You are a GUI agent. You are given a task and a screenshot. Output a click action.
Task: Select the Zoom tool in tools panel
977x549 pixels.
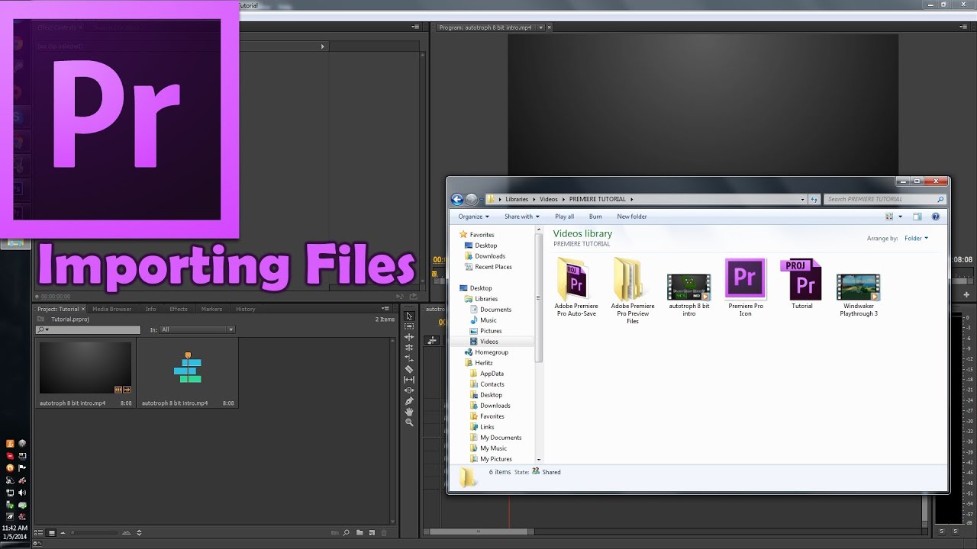point(409,422)
